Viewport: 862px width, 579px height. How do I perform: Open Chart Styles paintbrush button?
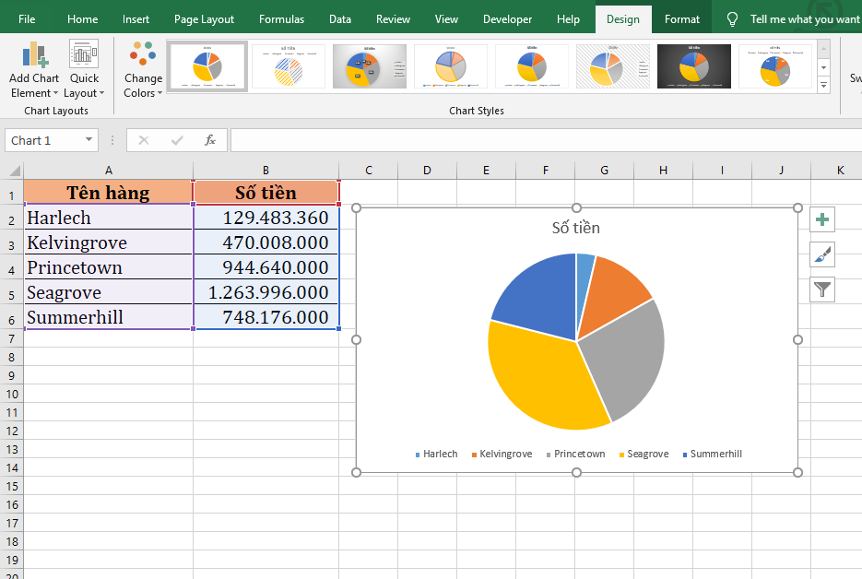(822, 254)
